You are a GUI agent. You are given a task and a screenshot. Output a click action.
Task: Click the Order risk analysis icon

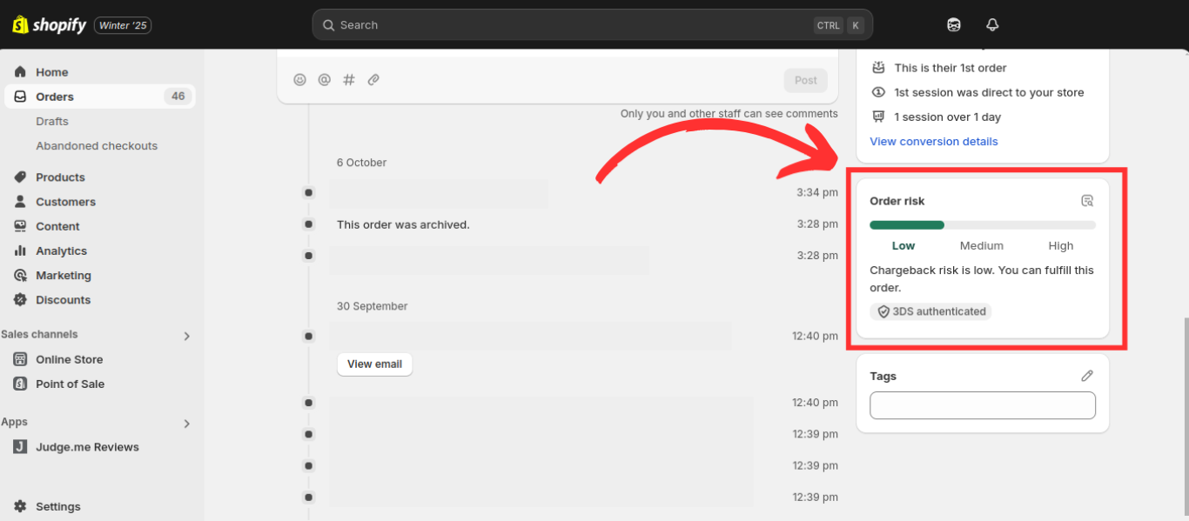pyautogui.click(x=1086, y=201)
